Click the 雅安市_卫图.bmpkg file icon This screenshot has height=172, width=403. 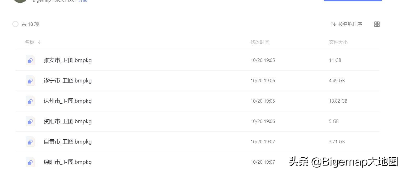coord(30,60)
